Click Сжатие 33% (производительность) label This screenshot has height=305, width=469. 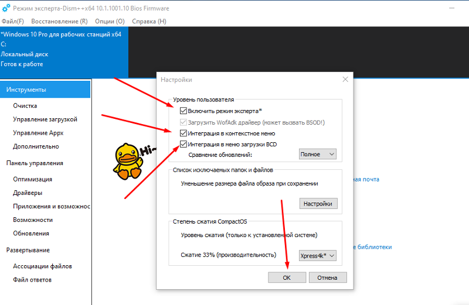point(229,255)
